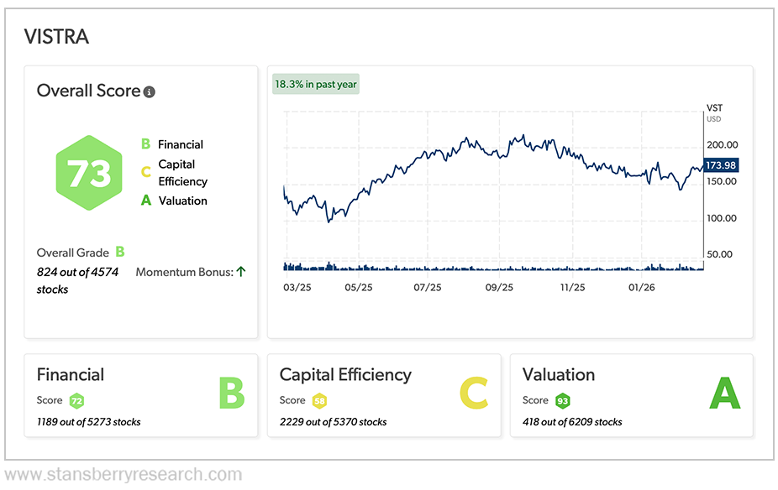Screen dimensions: 778x490
Task: Toggle the VST USD series label on chart
Action: pos(713,112)
